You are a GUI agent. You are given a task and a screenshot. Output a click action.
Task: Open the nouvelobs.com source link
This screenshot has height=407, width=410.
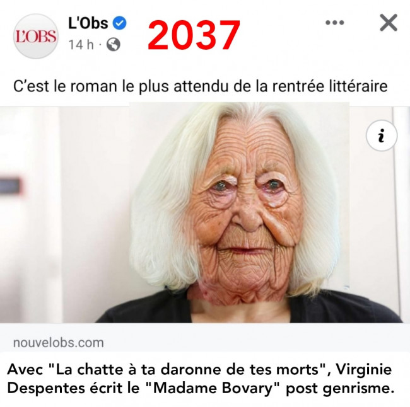59,343
